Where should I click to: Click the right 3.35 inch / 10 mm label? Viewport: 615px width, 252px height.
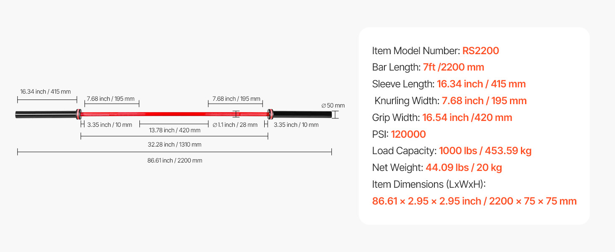click(296, 125)
